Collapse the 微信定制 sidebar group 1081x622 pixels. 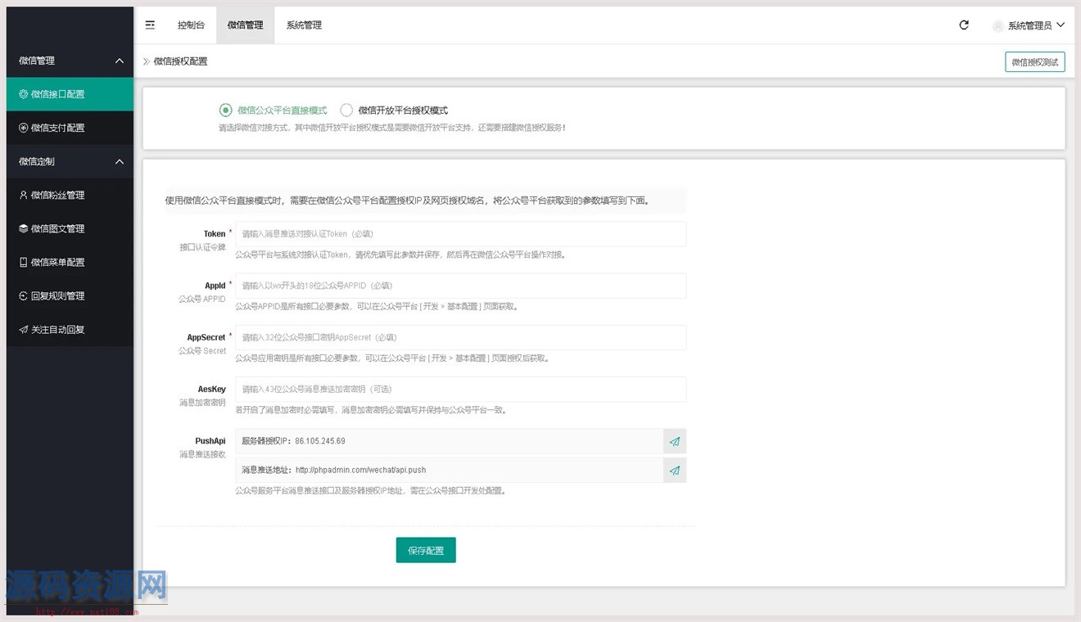click(x=70, y=161)
